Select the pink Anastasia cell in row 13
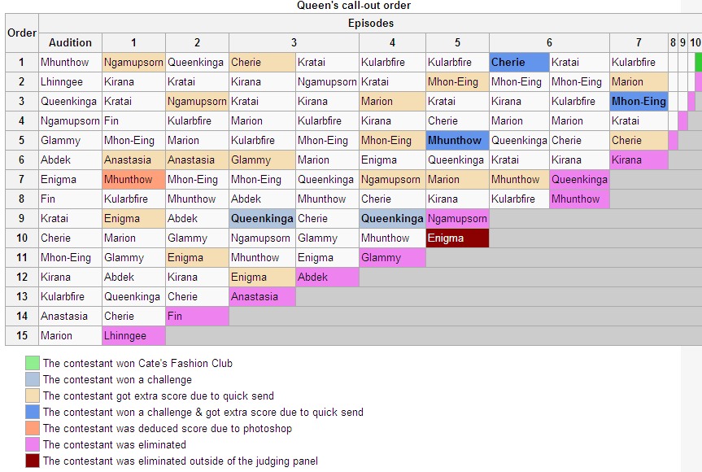This screenshot has height=472, width=702. (262, 296)
